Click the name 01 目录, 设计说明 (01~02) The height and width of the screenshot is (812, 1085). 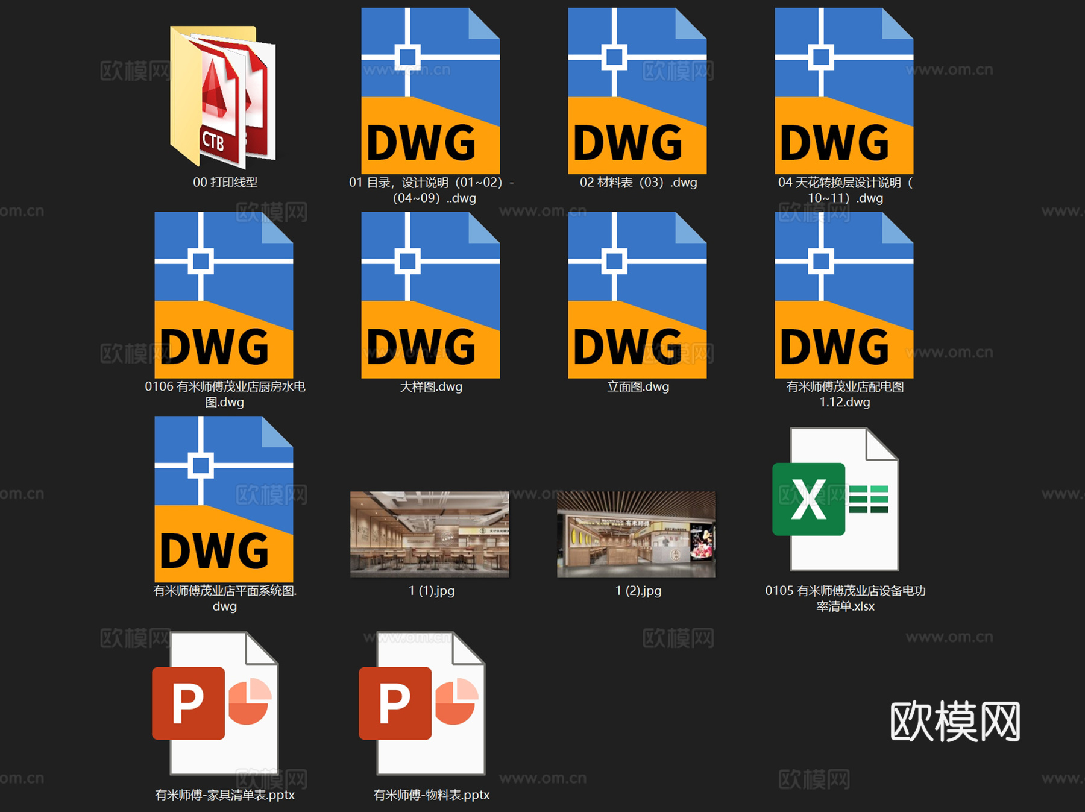[x=432, y=190]
